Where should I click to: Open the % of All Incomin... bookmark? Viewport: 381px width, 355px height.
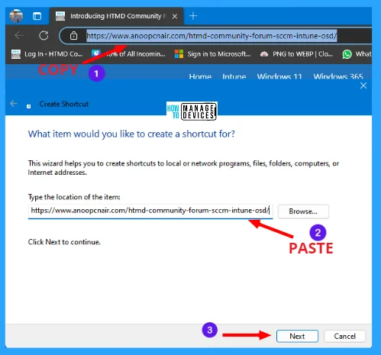(x=128, y=54)
